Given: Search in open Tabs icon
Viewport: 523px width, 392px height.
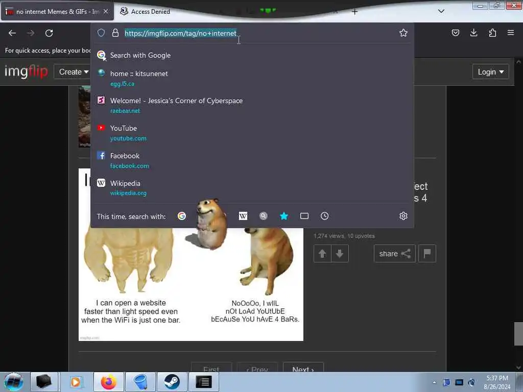Looking at the screenshot, I should 304,216.
